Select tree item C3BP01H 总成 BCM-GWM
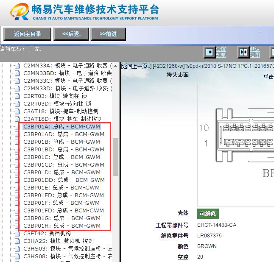The image size is (274, 262). [x=62, y=226]
